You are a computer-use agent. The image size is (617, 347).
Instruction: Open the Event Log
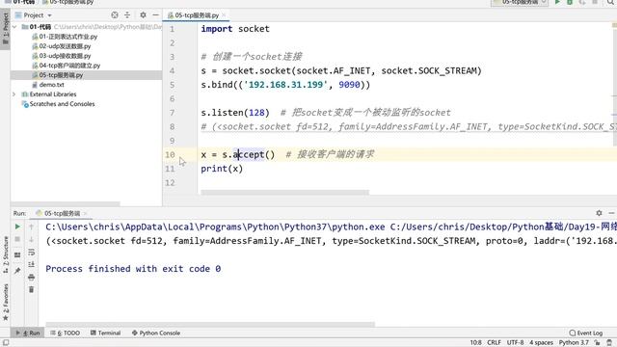tap(585, 333)
